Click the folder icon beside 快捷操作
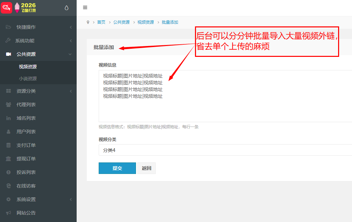Image resolution: width=352 pixels, height=222 pixels. [8, 27]
